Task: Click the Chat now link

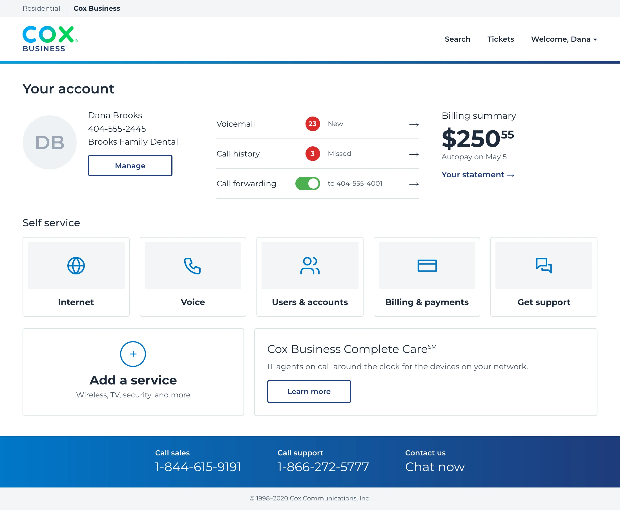Action: [435, 467]
